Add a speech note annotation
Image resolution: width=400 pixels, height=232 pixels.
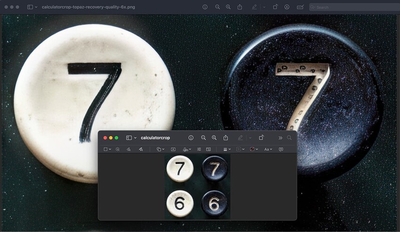click(x=281, y=149)
